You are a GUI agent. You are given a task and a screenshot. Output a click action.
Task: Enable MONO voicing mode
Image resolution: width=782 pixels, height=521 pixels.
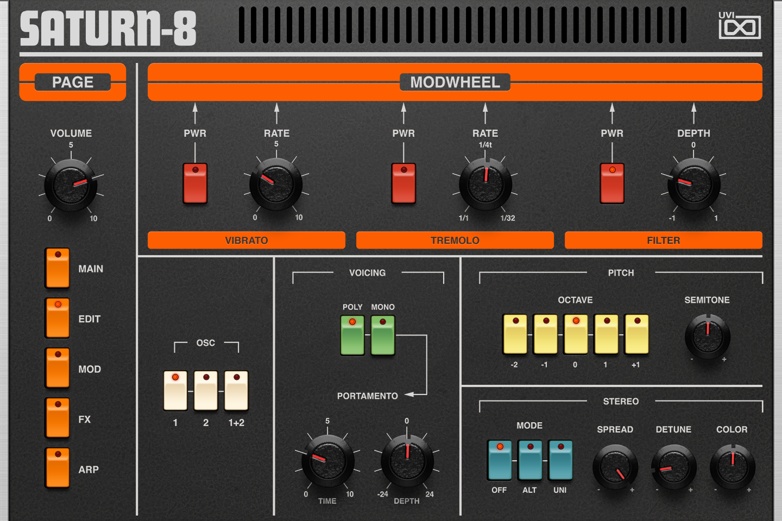point(383,335)
